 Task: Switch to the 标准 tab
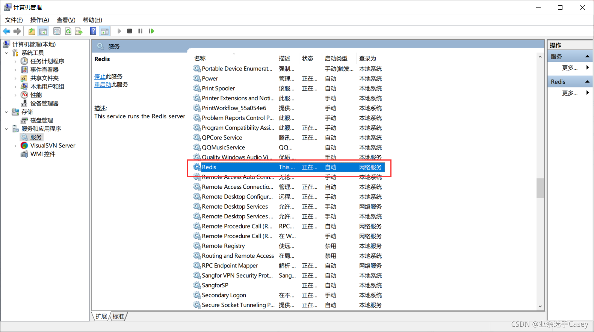click(118, 316)
